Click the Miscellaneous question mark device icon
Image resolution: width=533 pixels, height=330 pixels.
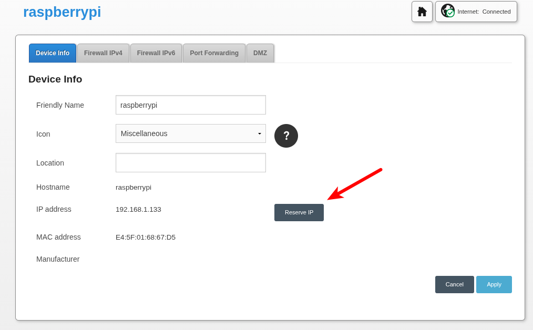(x=286, y=136)
